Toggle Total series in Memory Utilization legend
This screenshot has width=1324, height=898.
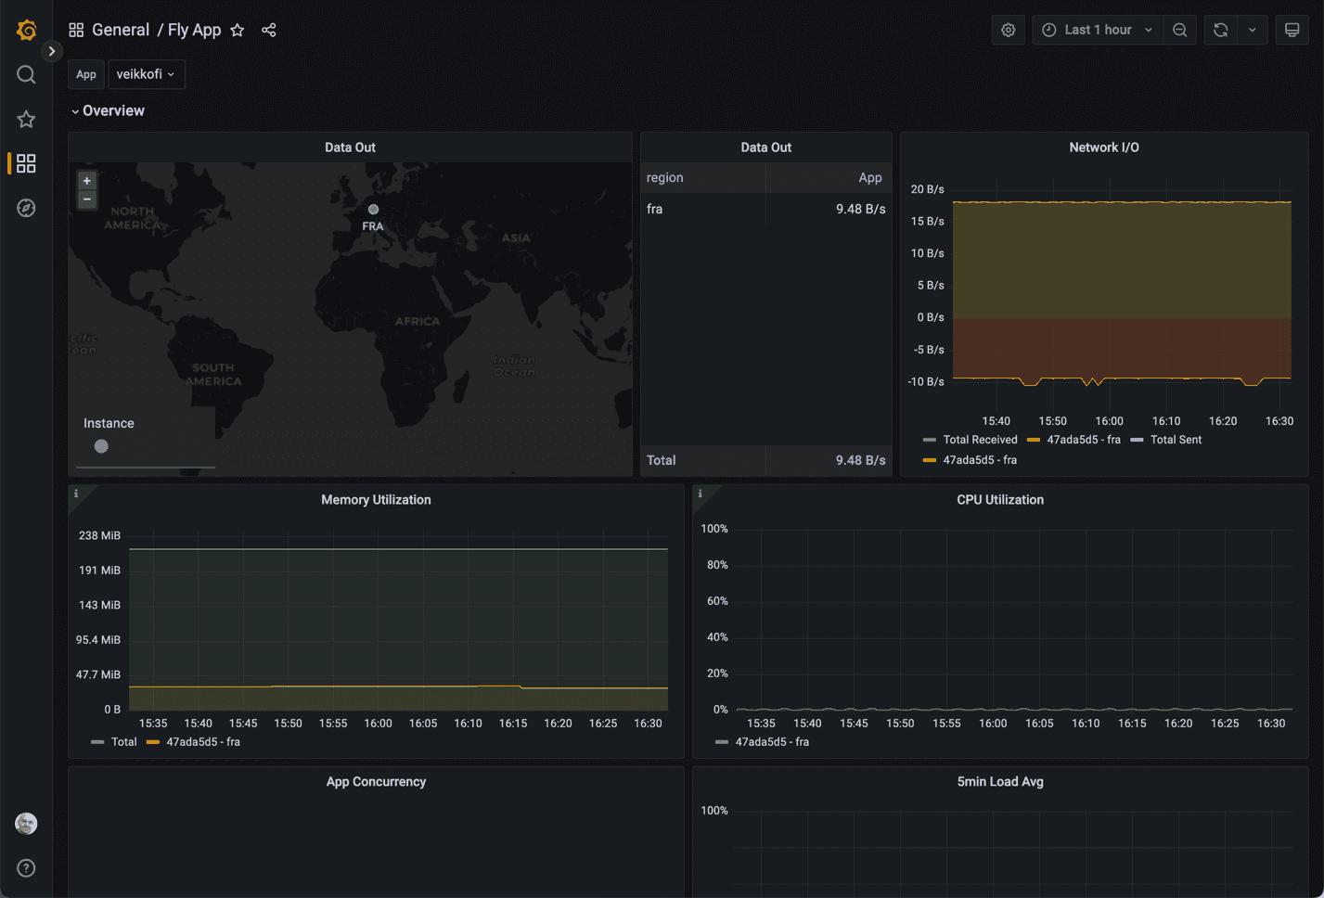(x=123, y=742)
